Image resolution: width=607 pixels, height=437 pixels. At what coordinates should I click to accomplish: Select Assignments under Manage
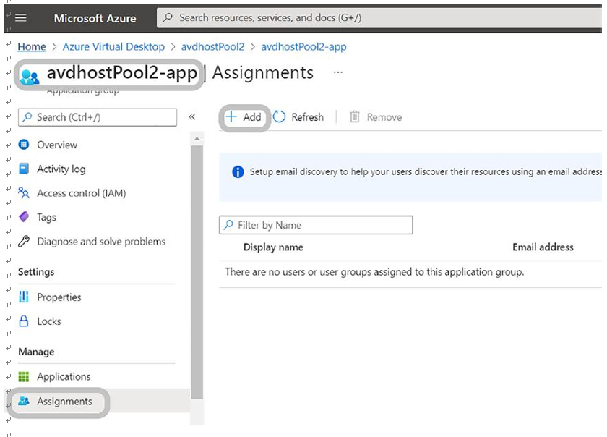click(x=64, y=402)
